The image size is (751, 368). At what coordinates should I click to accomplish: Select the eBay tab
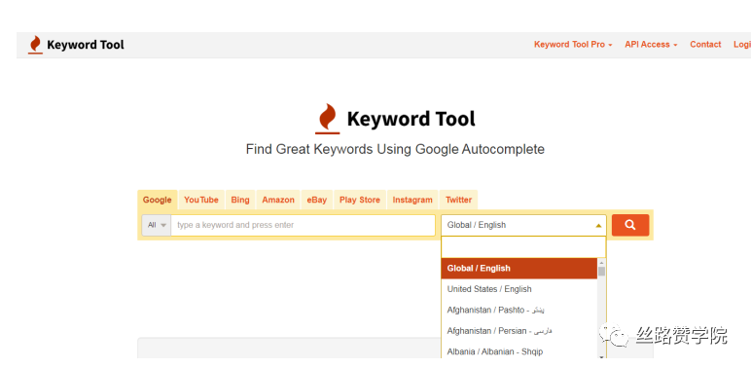316,200
